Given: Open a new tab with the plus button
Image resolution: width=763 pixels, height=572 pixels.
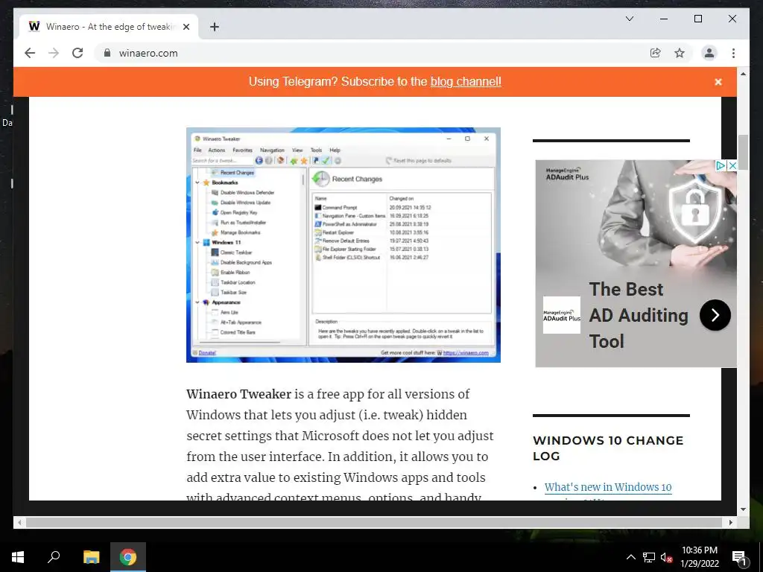Looking at the screenshot, I should click(x=214, y=27).
